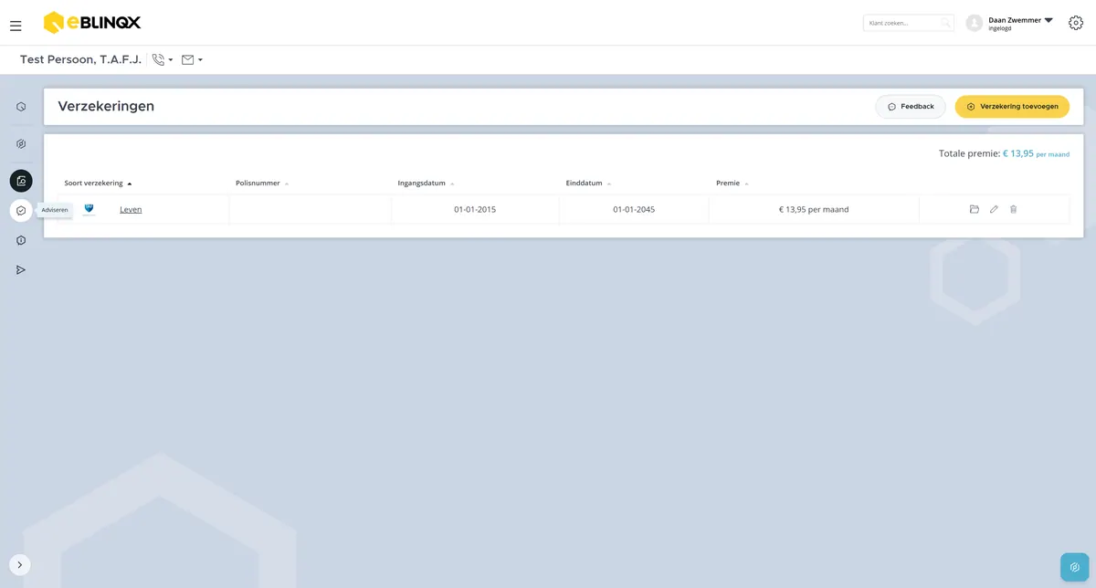This screenshot has height=588, width=1096.
Task: Expand the sidebar with the chevron button
Action: tap(20, 565)
